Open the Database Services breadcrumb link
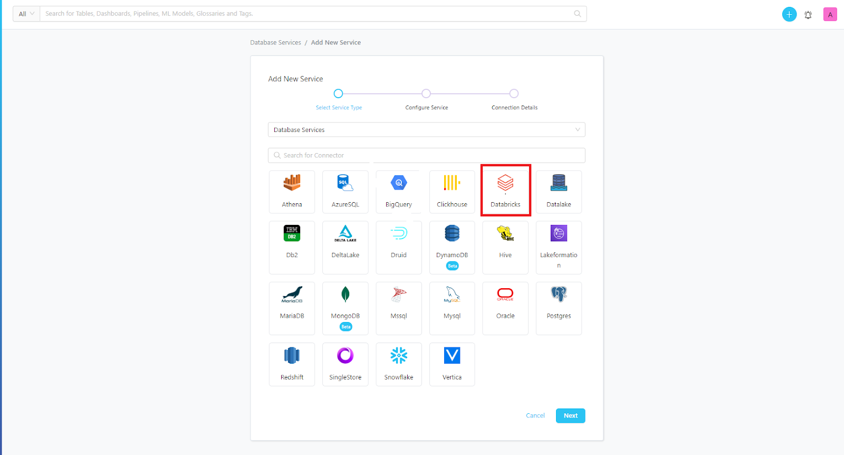This screenshot has height=455, width=844. [275, 43]
